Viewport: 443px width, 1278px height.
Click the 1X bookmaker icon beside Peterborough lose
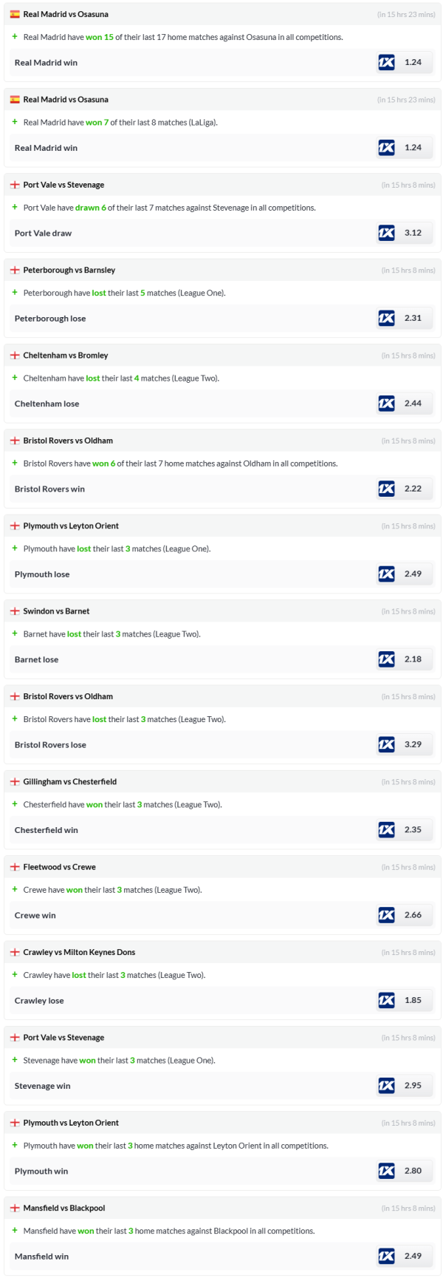386,318
